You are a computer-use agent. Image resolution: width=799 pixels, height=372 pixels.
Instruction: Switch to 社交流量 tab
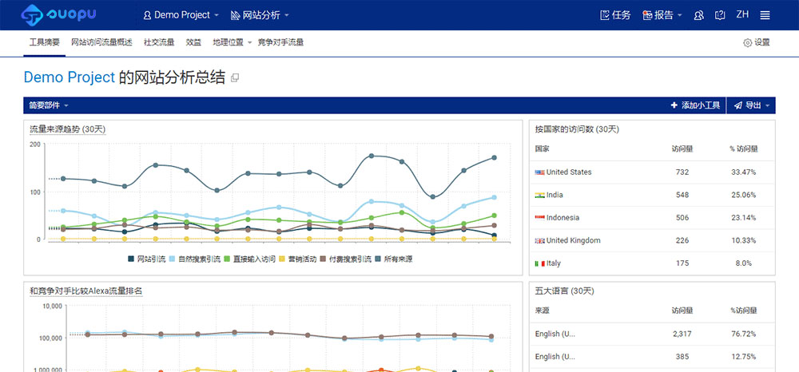pos(159,43)
